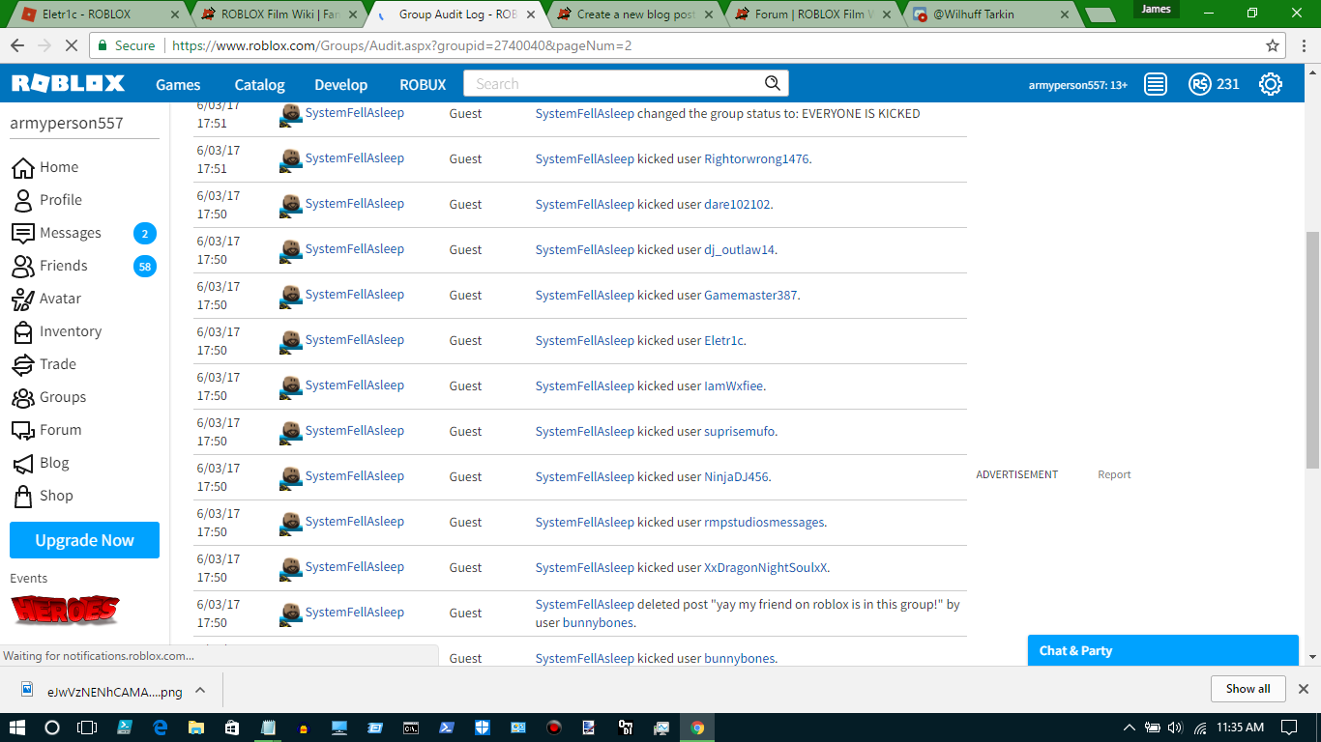This screenshot has width=1321, height=742.
Task: Open File Explorer from the taskbar
Action: [x=196, y=728]
